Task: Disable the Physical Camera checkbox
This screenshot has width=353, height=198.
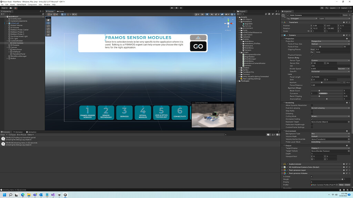Action: coord(312,55)
